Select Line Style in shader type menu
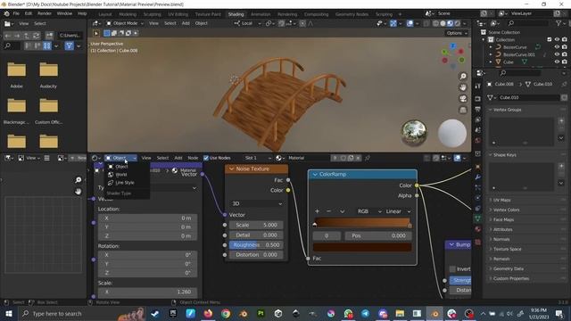This screenshot has width=571, height=321. [125, 183]
